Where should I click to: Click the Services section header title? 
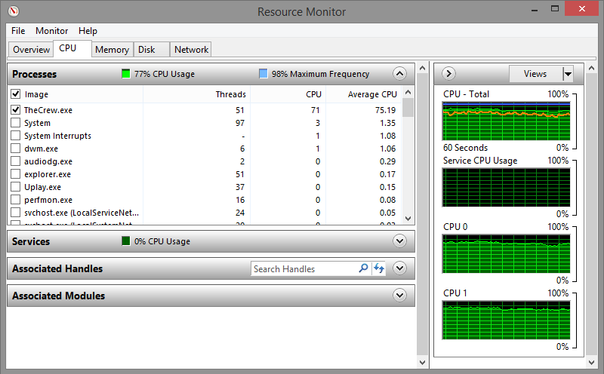pyautogui.click(x=31, y=241)
